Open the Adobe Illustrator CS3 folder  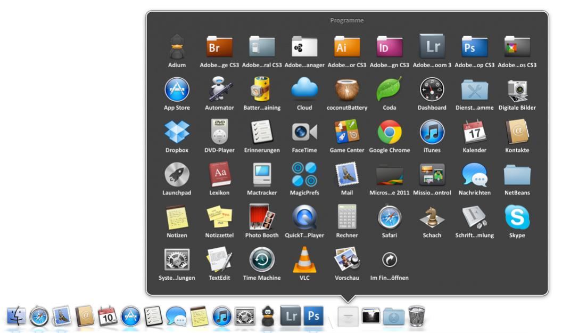coord(347,47)
